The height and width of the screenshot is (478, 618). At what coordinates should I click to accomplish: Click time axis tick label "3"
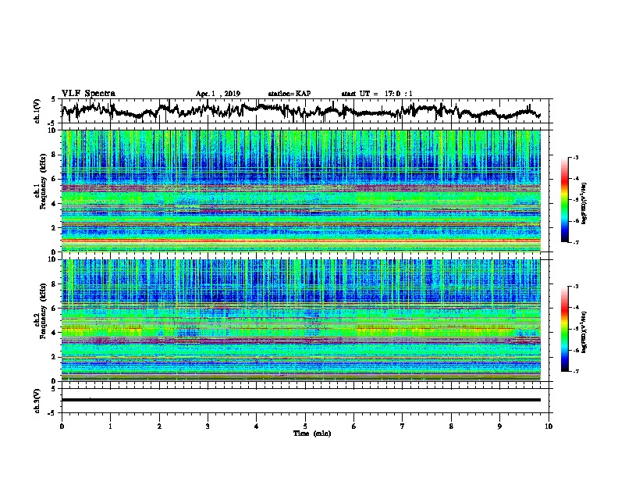[208, 426]
